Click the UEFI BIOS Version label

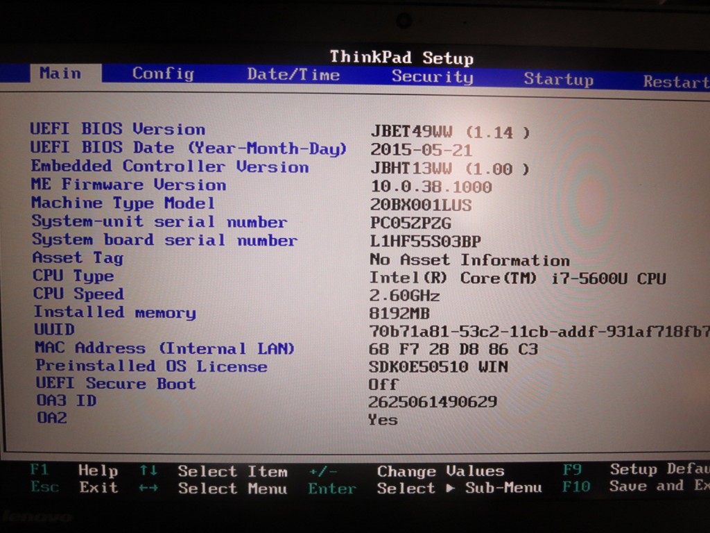(x=118, y=129)
